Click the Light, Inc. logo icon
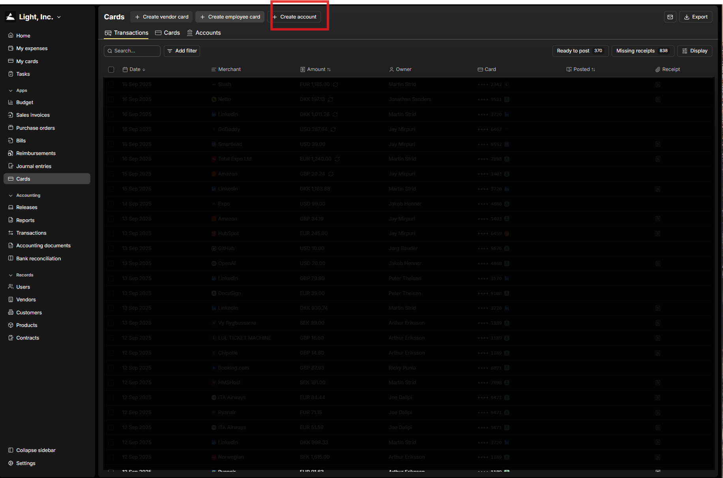Screen dimensions: 723x478 (x=11, y=17)
